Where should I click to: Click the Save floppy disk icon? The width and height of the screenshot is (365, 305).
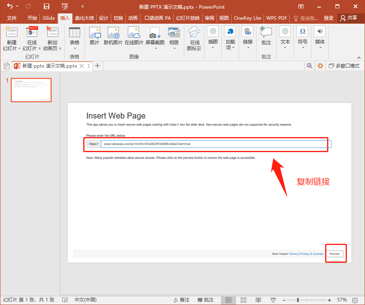click(x=47, y=6)
